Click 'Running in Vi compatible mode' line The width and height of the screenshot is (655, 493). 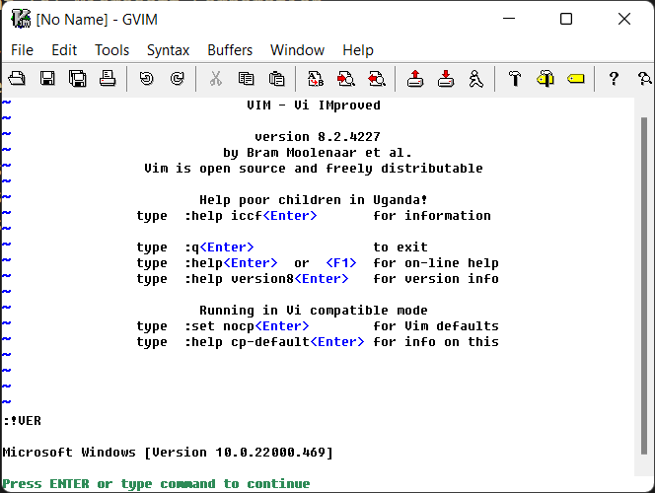(314, 311)
